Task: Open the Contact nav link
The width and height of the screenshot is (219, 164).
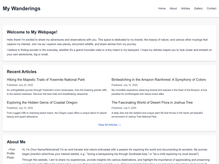Action: 211,9
